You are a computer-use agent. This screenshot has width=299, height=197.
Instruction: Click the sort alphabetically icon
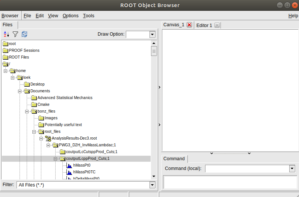pos(6,34)
